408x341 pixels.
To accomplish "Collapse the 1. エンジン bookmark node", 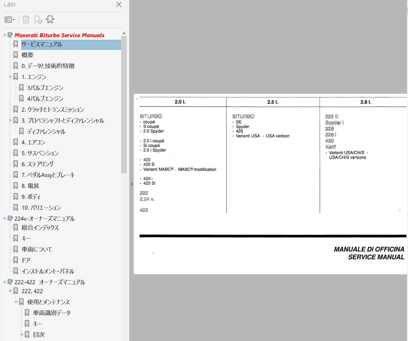I will click(x=11, y=77).
